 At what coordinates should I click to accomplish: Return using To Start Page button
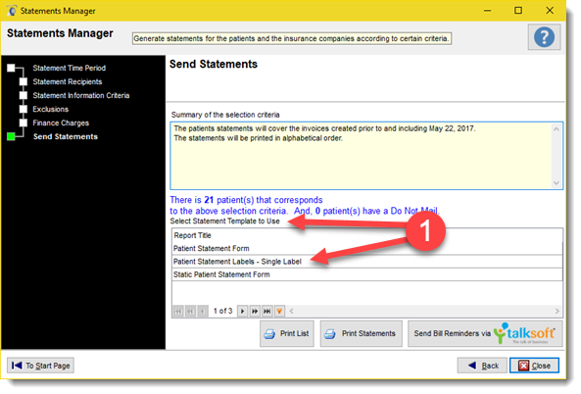(41, 366)
